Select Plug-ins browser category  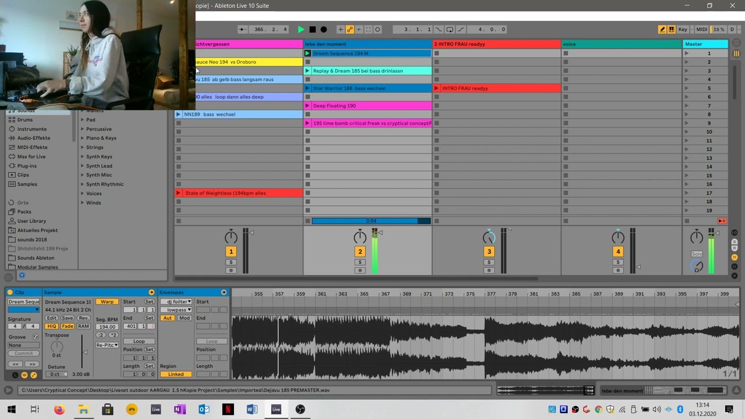27,166
